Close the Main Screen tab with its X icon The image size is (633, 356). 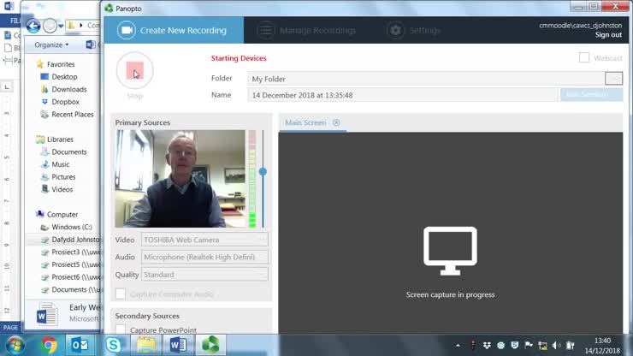pos(336,123)
